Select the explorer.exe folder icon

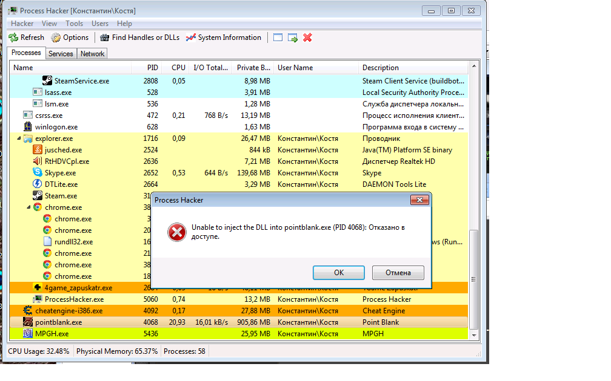click(x=28, y=138)
